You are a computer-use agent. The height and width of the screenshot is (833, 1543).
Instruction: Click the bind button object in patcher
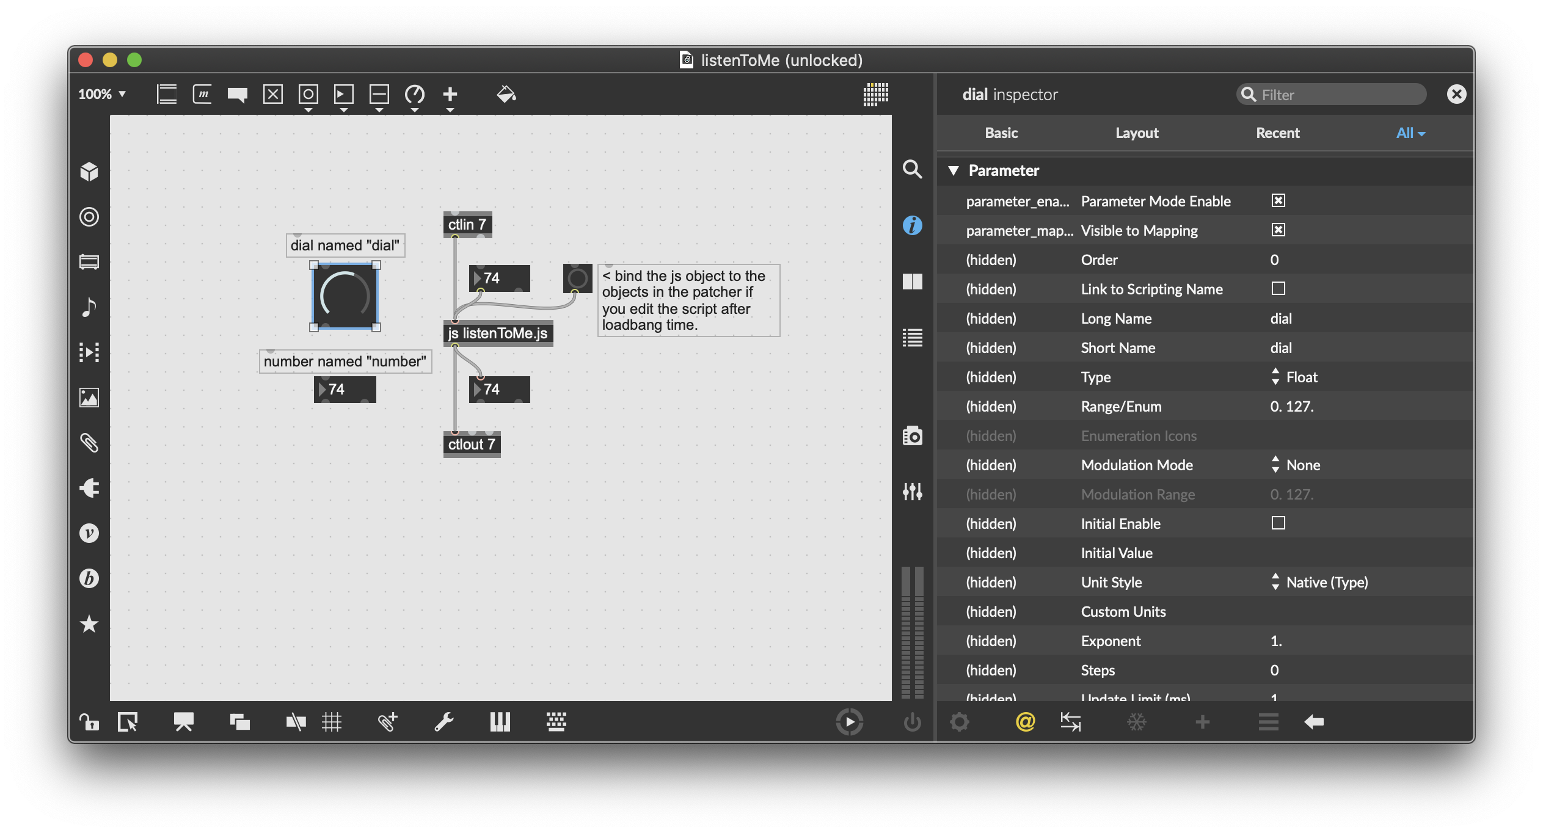pos(577,278)
